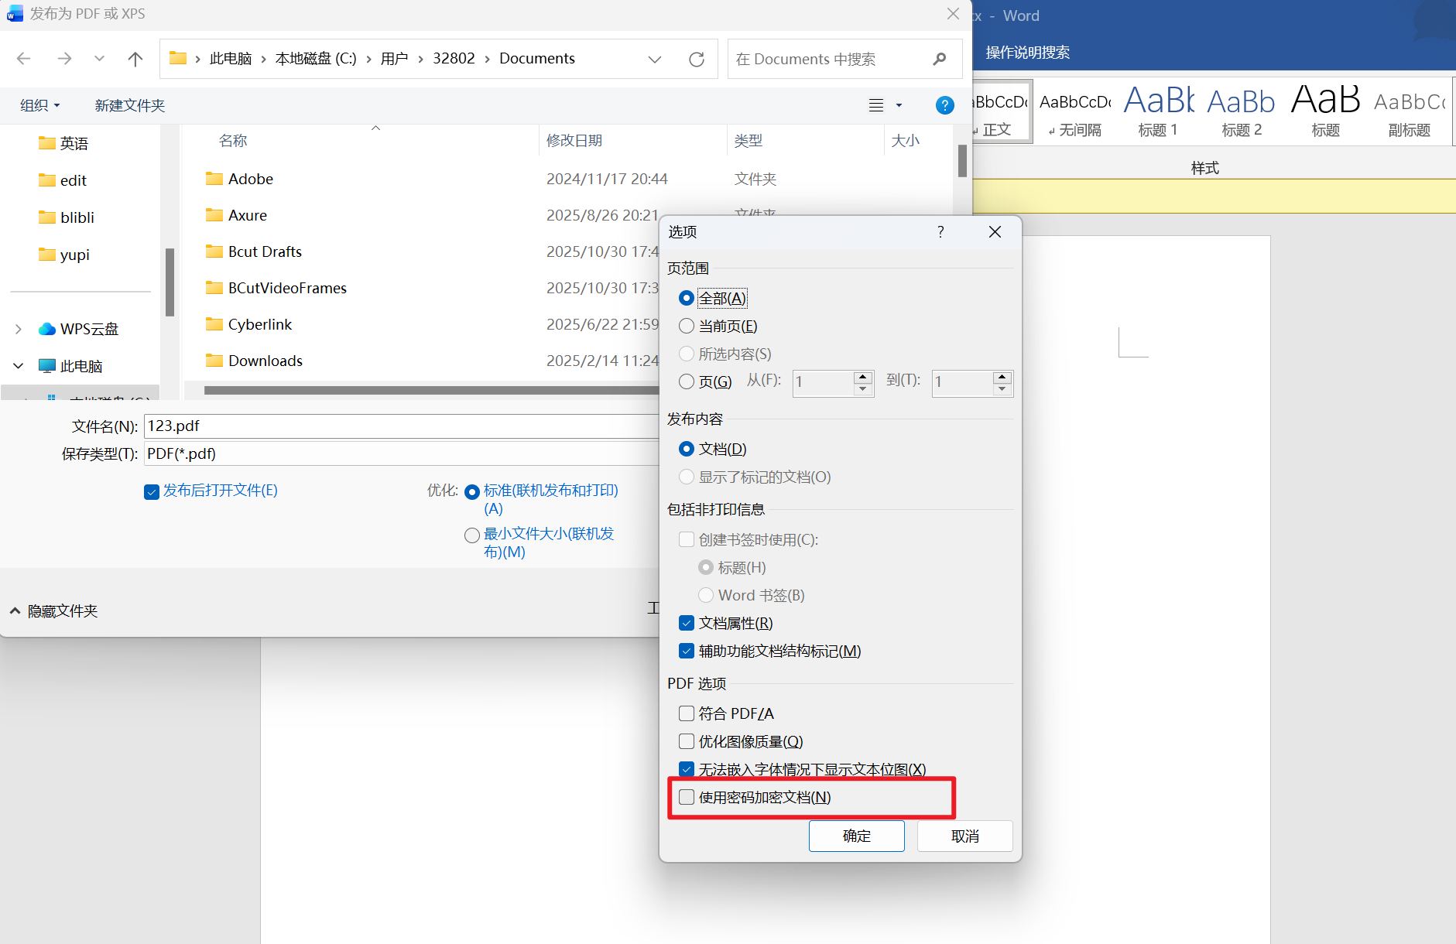Image resolution: width=1456 pixels, height=944 pixels.
Task: Apply the 标题 1 style
Action: click(x=1158, y=112)
